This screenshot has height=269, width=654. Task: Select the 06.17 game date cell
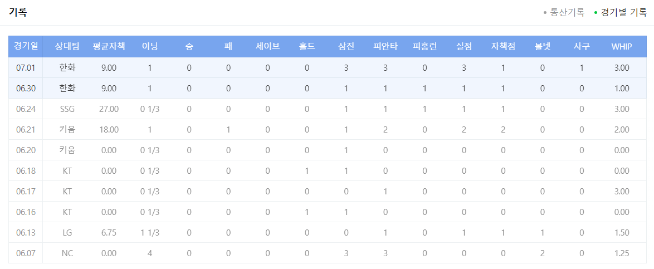pyautogui.click(x=26, y=191)
